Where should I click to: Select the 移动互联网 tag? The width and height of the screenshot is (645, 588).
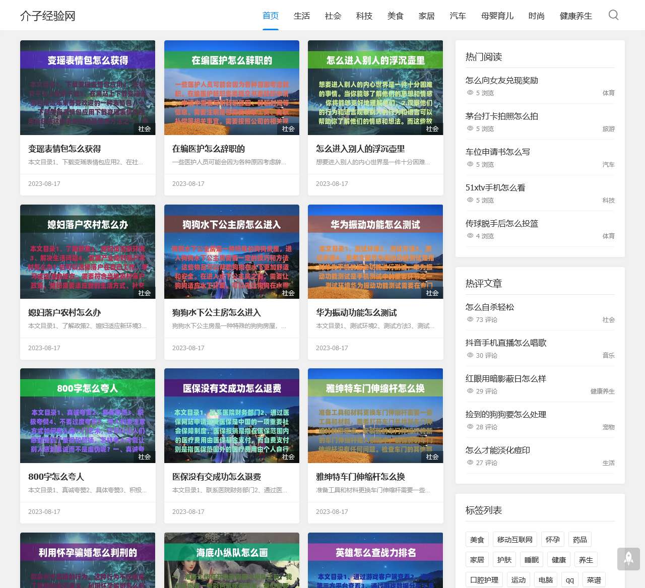tap(514, 540)
